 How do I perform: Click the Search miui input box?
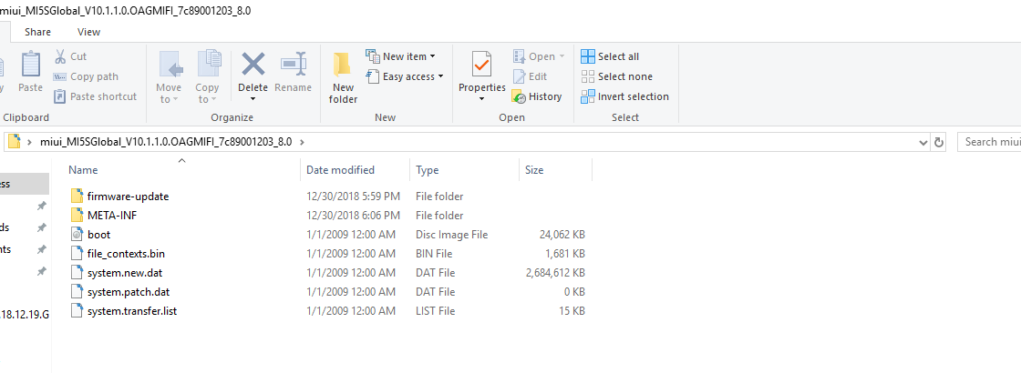point(989,142)
